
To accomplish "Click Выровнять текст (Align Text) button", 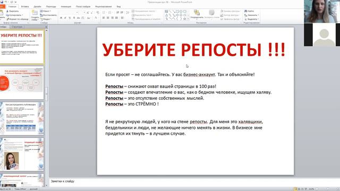I will point(142,15).
